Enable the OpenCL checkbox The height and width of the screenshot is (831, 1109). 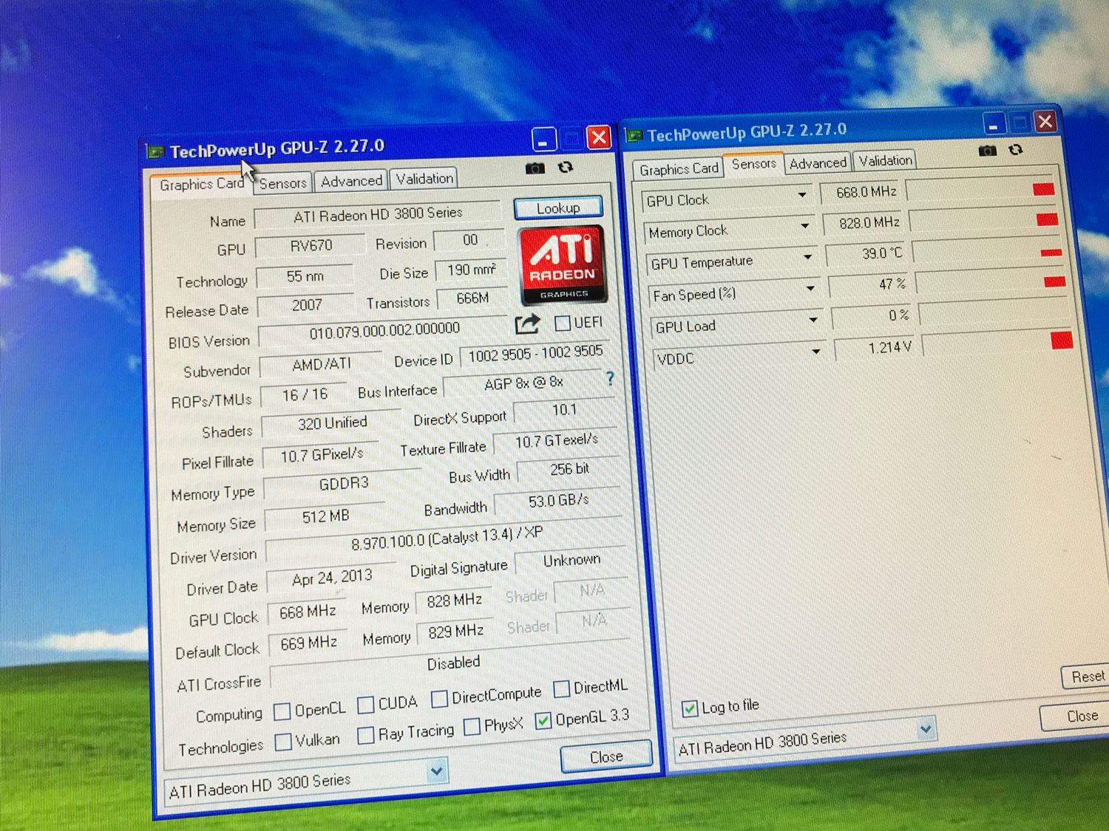coord(282,711)
